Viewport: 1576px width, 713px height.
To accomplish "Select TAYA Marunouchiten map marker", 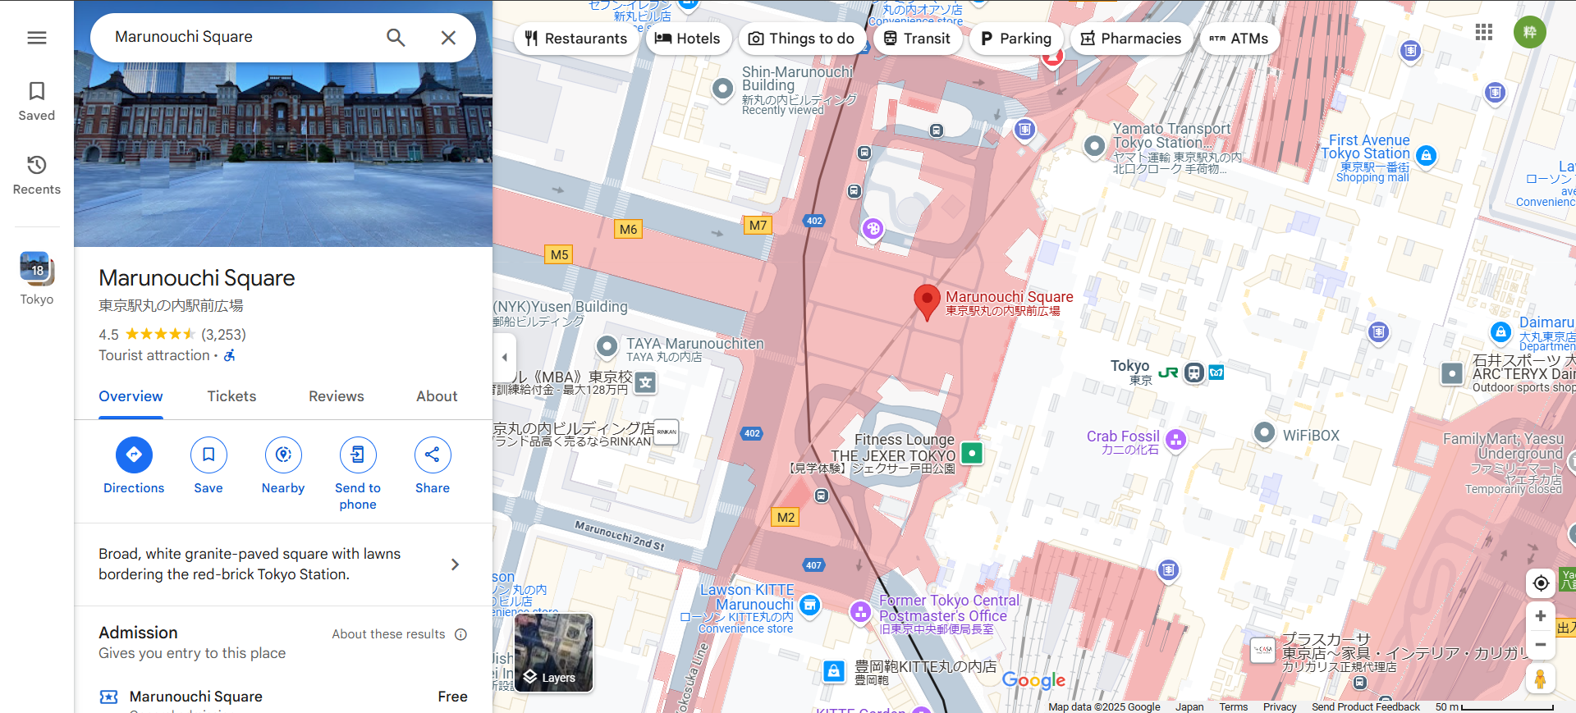I will click(607, 346).
